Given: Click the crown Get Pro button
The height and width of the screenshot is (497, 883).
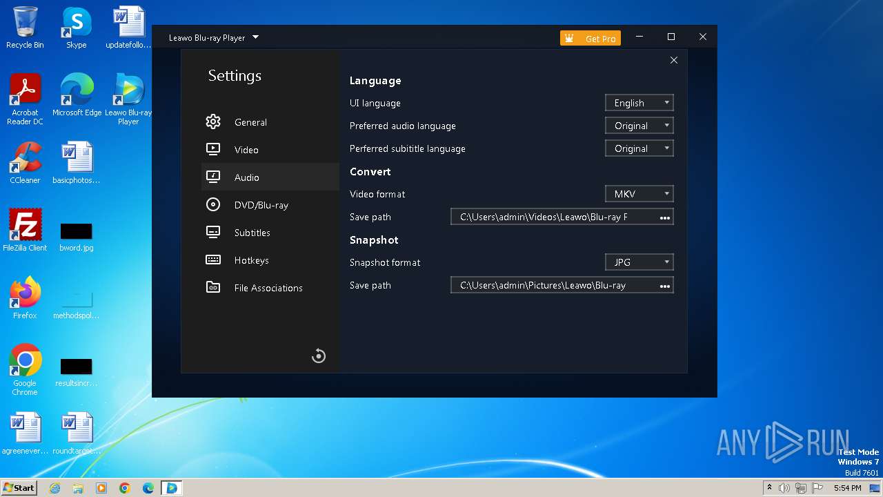Looking at the screenshot, I should (x=591, y=39).
